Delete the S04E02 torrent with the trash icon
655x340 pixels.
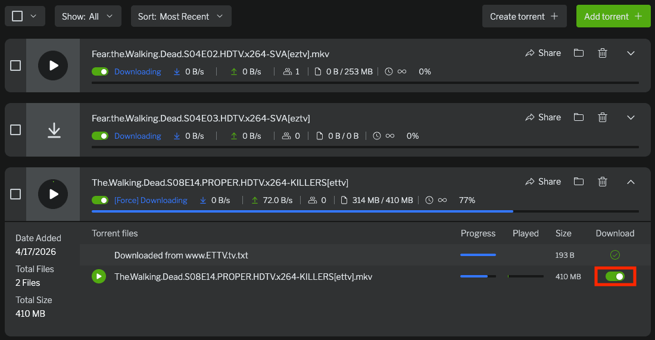coord(603,53)
